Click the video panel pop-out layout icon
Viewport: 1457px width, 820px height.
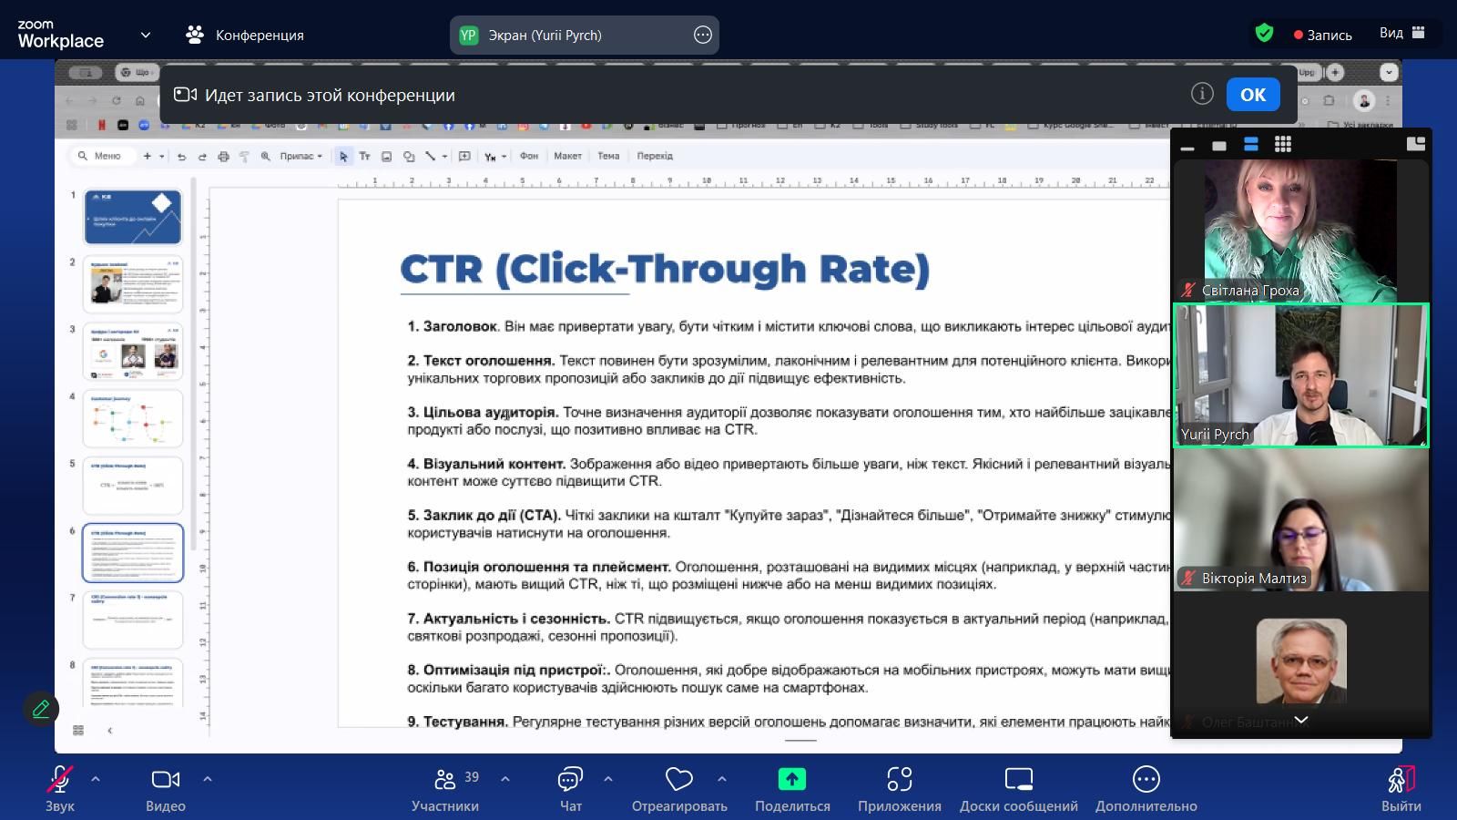1415,144
